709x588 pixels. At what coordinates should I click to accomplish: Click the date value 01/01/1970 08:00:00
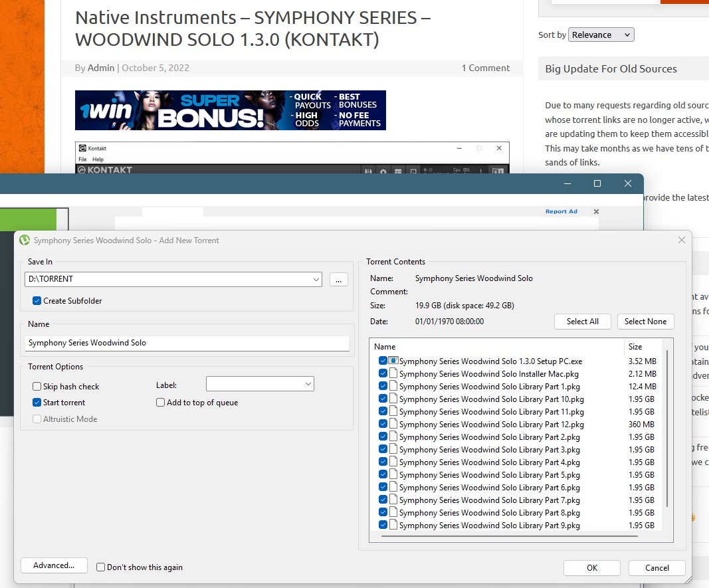click(449, 322)
